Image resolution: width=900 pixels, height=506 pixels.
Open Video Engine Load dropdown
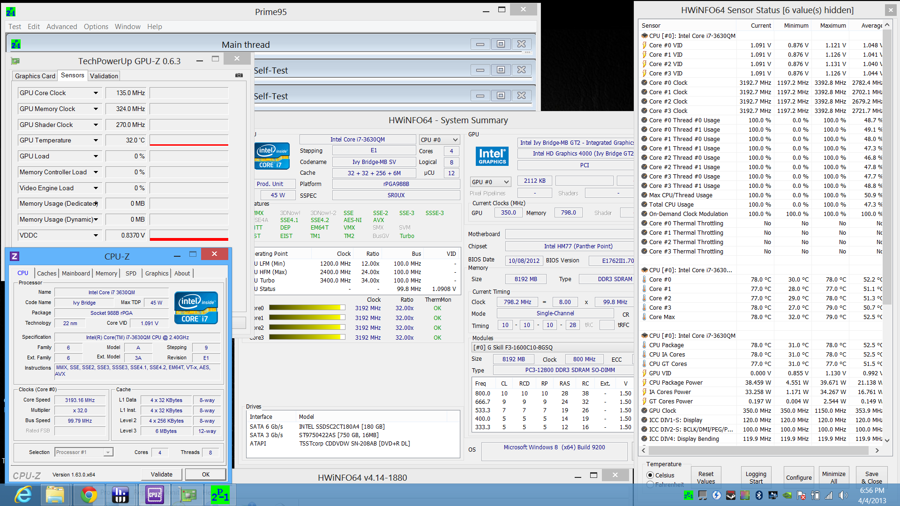coord(96,188)
